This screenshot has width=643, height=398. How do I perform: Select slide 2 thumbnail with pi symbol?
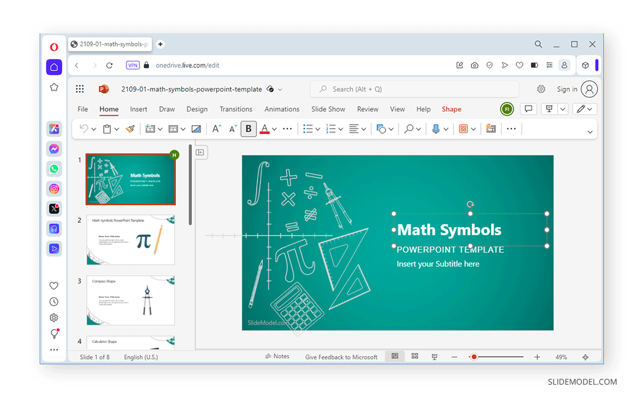(131, 239)
